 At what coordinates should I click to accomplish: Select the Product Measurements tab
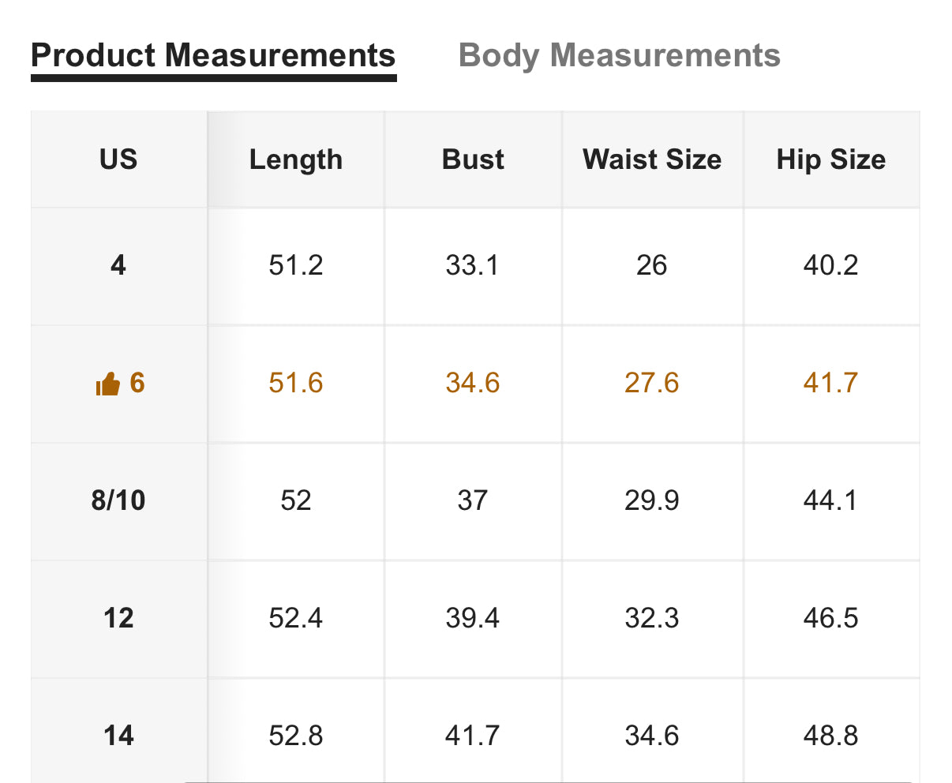pos(213,56)
